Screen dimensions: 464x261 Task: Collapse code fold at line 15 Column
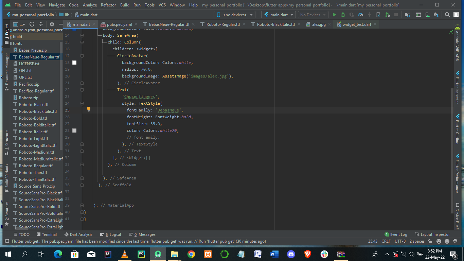click(x=82, y=42)
